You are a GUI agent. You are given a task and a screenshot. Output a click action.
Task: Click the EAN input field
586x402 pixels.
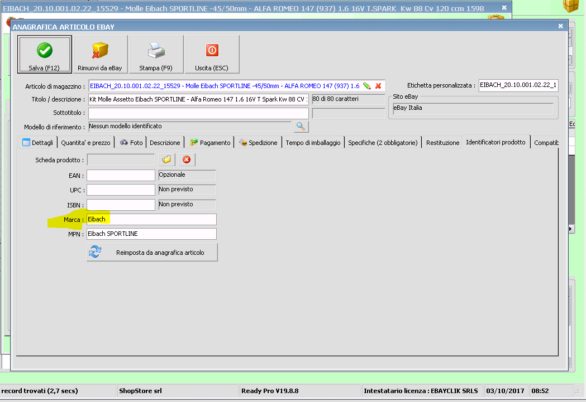[x=121, y=175]
